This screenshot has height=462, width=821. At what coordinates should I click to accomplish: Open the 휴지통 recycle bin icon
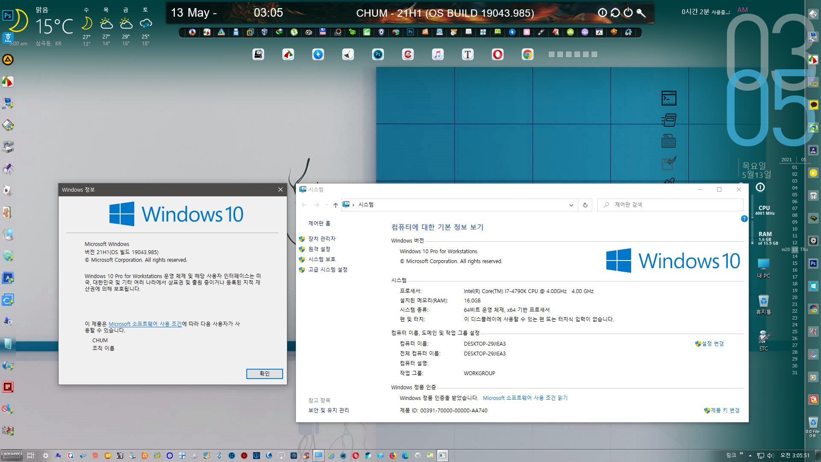point(763,305)
